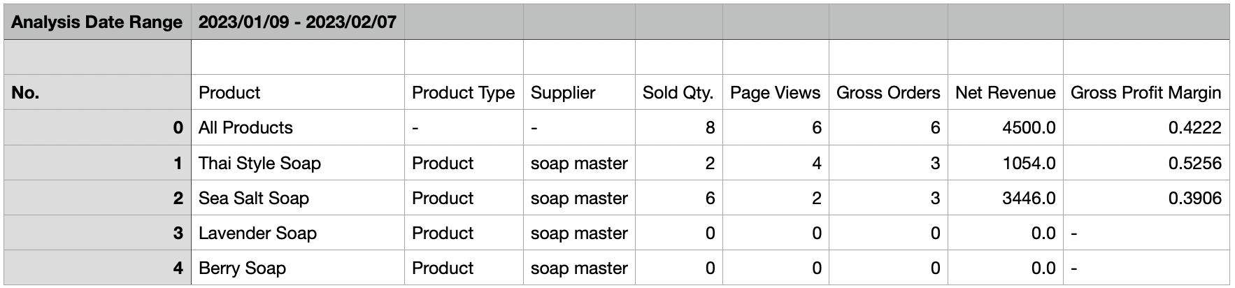1235x288 pixels.
Task: Click the Page Views header cell
Action: click(776, 92)
